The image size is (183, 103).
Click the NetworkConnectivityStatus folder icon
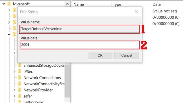click(20, 84)
